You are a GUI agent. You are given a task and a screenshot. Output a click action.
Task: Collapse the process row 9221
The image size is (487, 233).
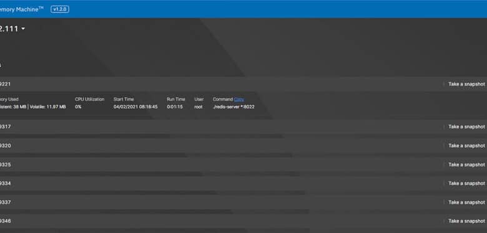[x=243, y=84]
